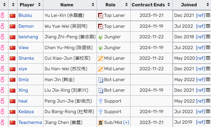The image size is (211, 127).
Task: Click the team logo icon in Biubiu's row
Action: [x=3, y=15]
